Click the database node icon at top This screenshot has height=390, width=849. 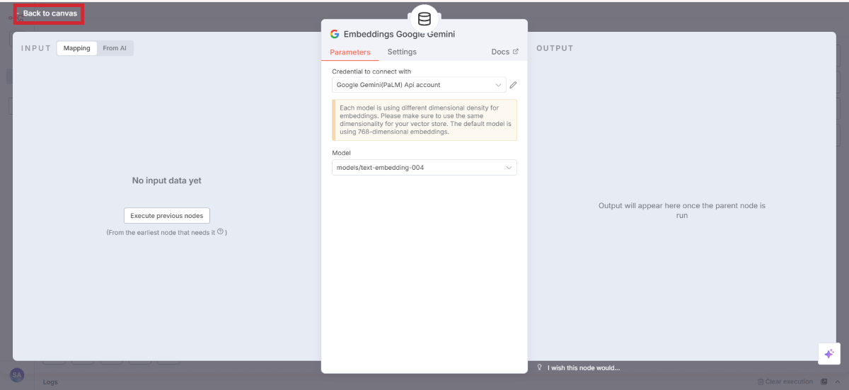(x=424, y=18)
